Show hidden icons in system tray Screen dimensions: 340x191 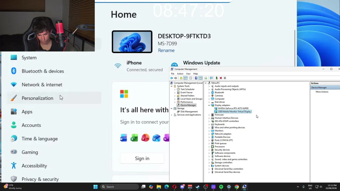298,187
